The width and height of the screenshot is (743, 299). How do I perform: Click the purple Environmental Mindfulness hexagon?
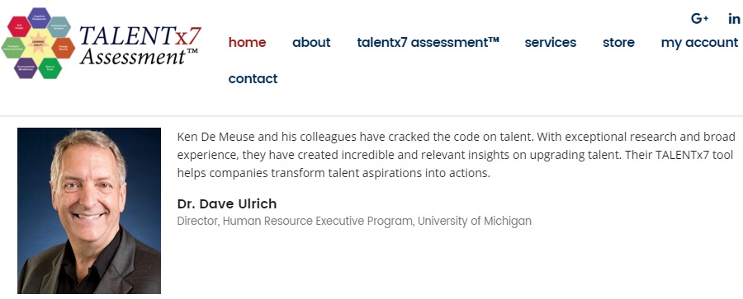(x=26, y=68)
